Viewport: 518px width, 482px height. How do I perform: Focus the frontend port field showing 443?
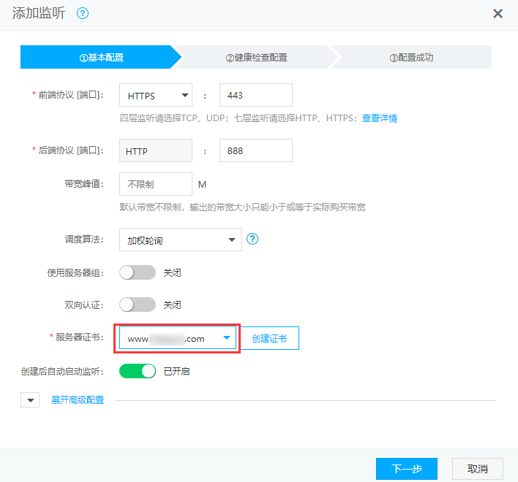(255, 95)
